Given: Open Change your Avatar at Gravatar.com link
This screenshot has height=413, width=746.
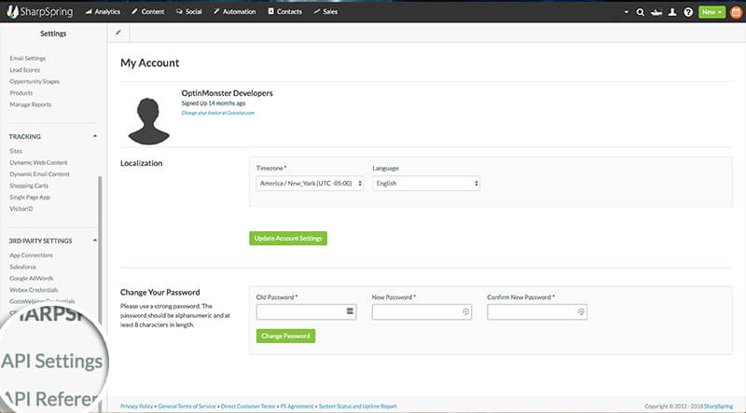Looking at the screenshot, I should (218, 113).
